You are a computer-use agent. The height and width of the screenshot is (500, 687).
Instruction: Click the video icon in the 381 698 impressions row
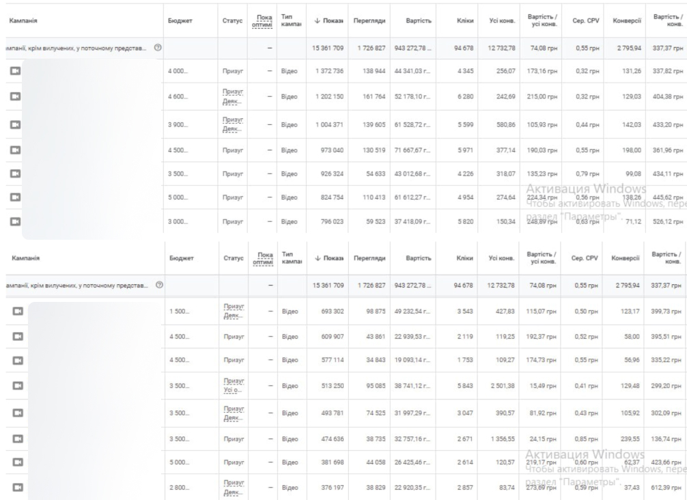click(18, 462)
